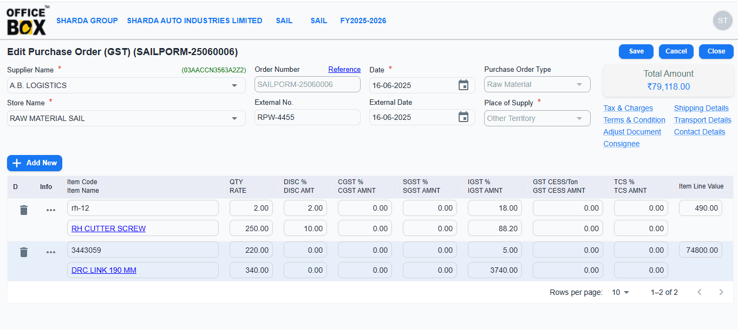This screenshot has width=738, height=330.
Task: Click the Save button
Action: click(x=636, y=51)
